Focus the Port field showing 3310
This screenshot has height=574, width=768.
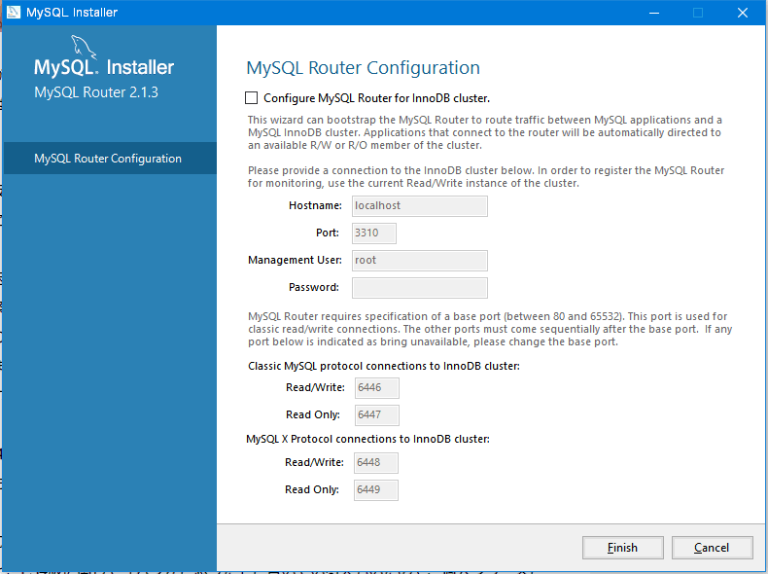click(x=373, y=233)
